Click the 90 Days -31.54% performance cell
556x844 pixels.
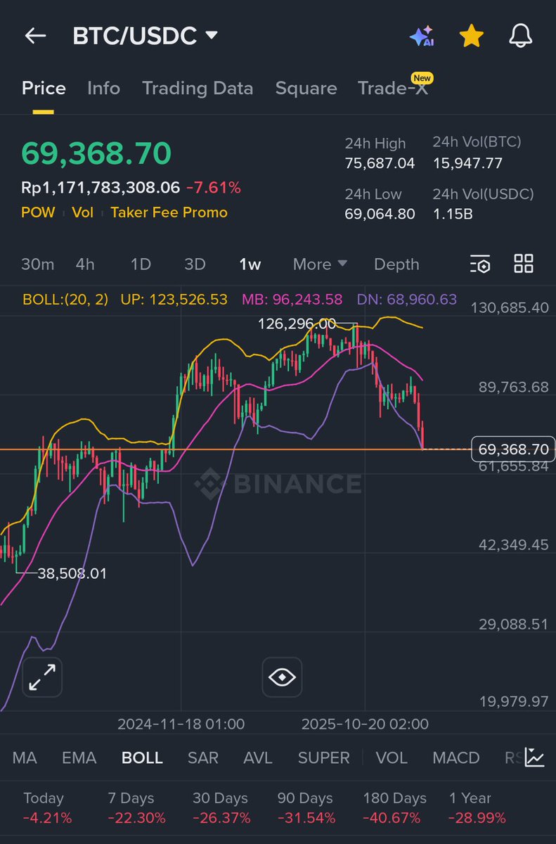coord(306,808)
